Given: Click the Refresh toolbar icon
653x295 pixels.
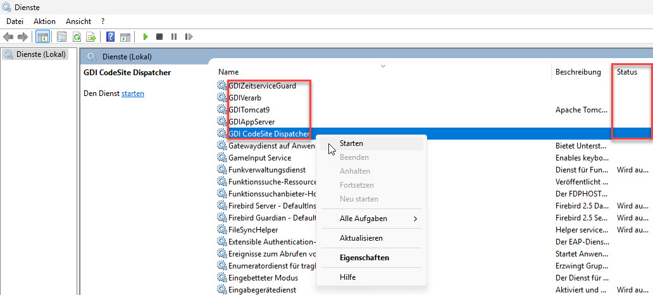Looking at the screenshot, I should [x=77, y=37].
